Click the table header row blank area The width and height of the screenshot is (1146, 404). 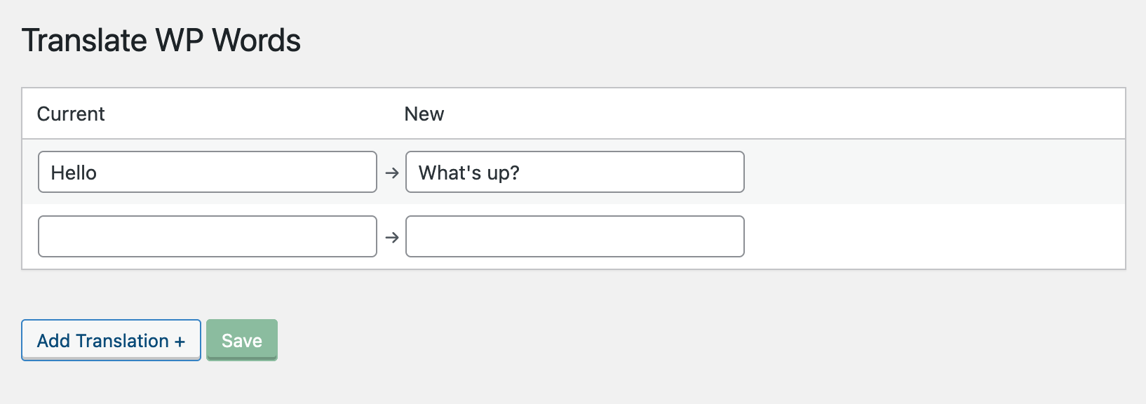point(771,114)
